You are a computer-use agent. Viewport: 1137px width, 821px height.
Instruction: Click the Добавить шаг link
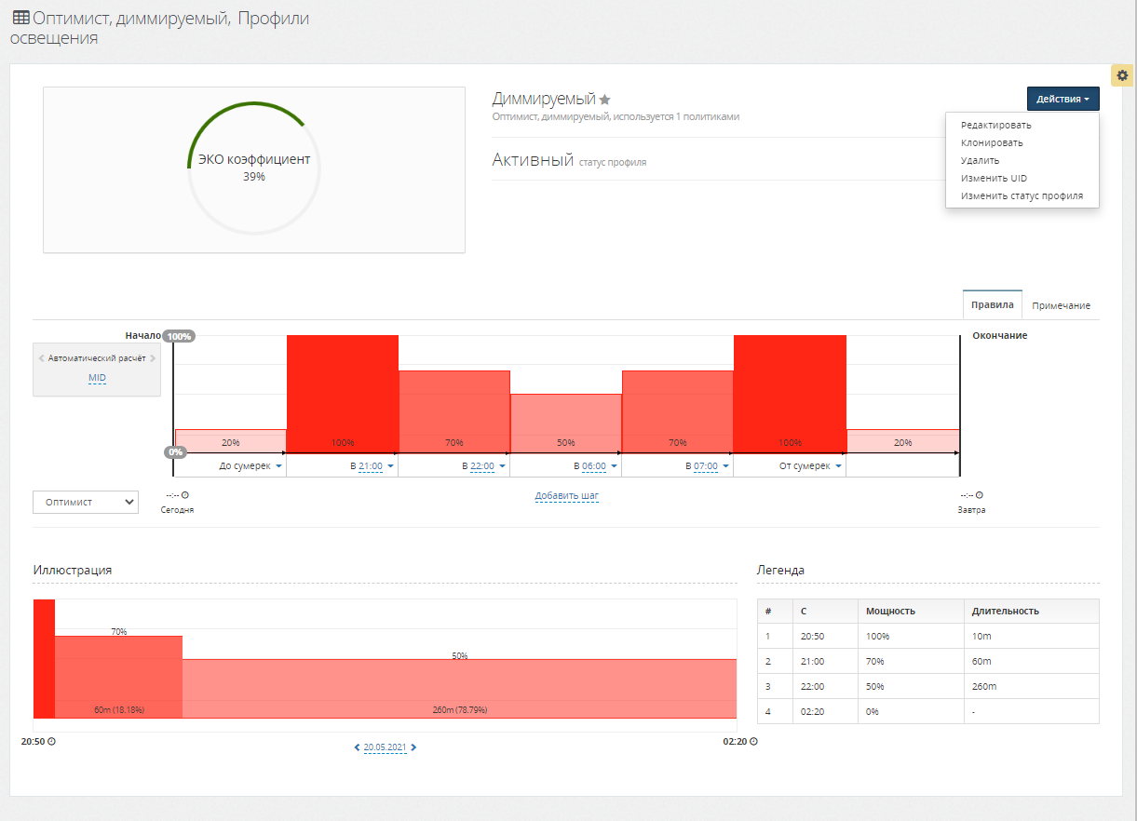(566, 496)
